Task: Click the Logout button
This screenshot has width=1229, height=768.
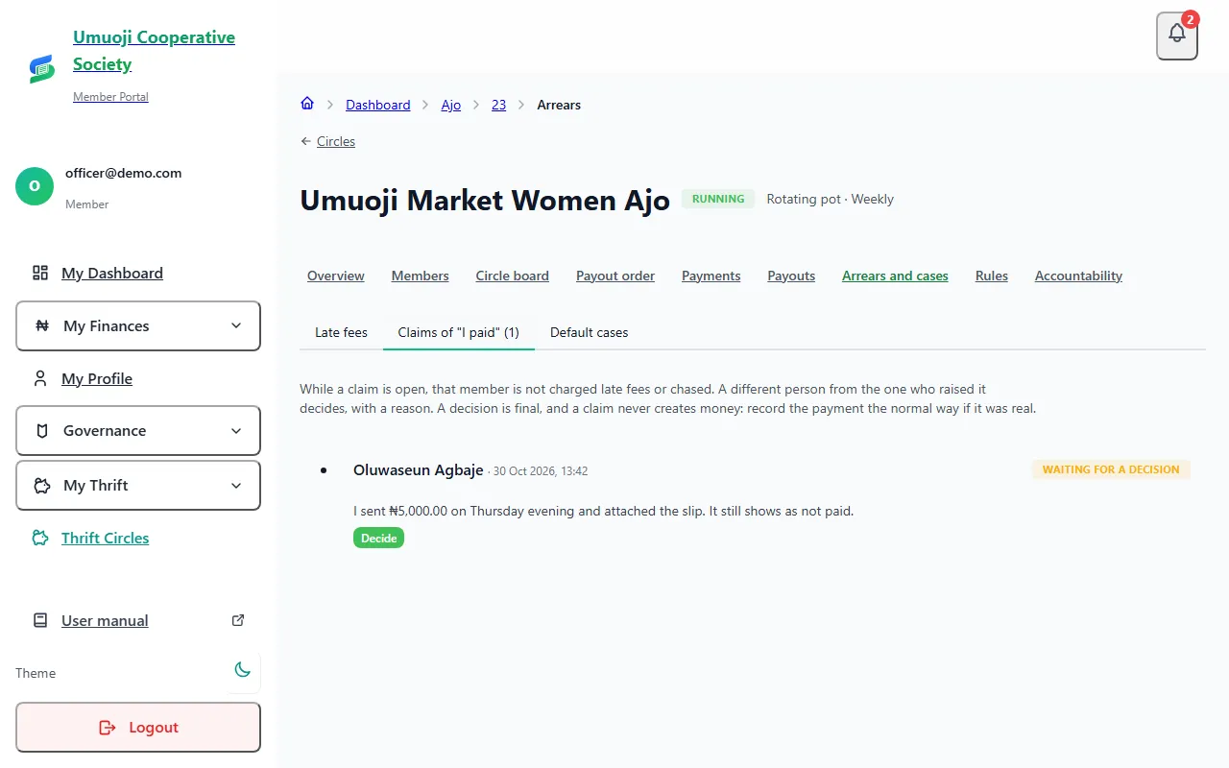Action: pos(138,727)
